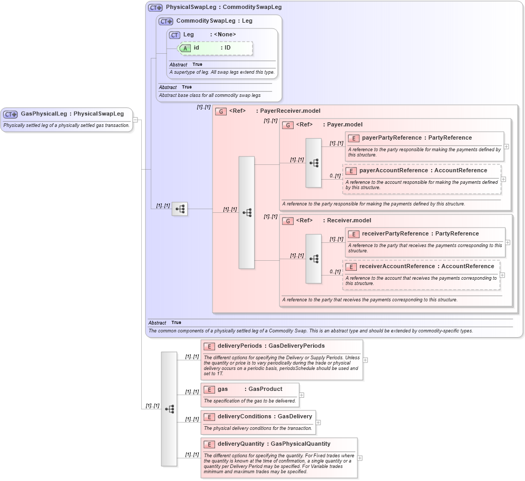
Task: Expand the GasProduct details for gas
Action: click(x=301, y=394)
